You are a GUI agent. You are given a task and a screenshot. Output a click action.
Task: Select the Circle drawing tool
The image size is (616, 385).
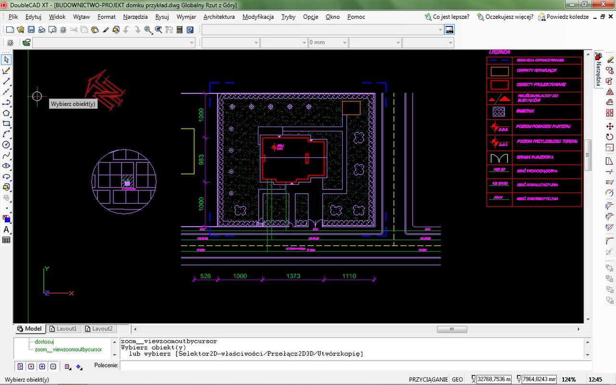[6, 145]
